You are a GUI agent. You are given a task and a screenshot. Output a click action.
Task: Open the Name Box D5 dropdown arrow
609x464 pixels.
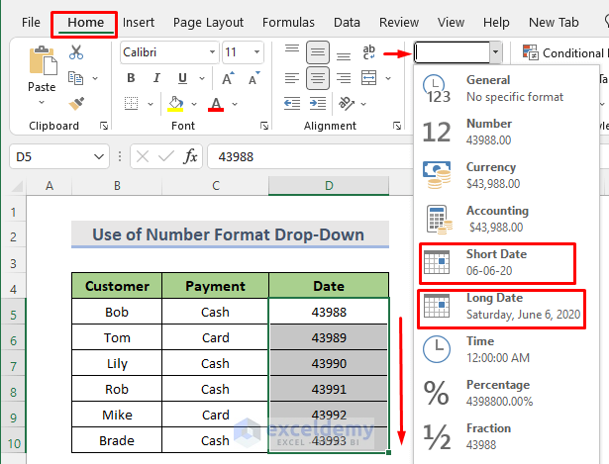pos(99,156)
